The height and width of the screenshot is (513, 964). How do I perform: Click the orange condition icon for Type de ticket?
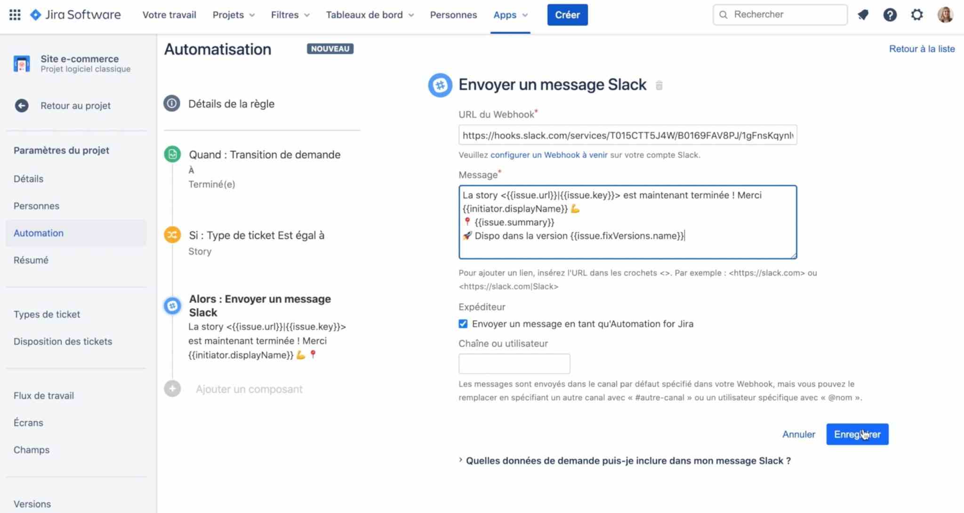(x=172, y=234)
